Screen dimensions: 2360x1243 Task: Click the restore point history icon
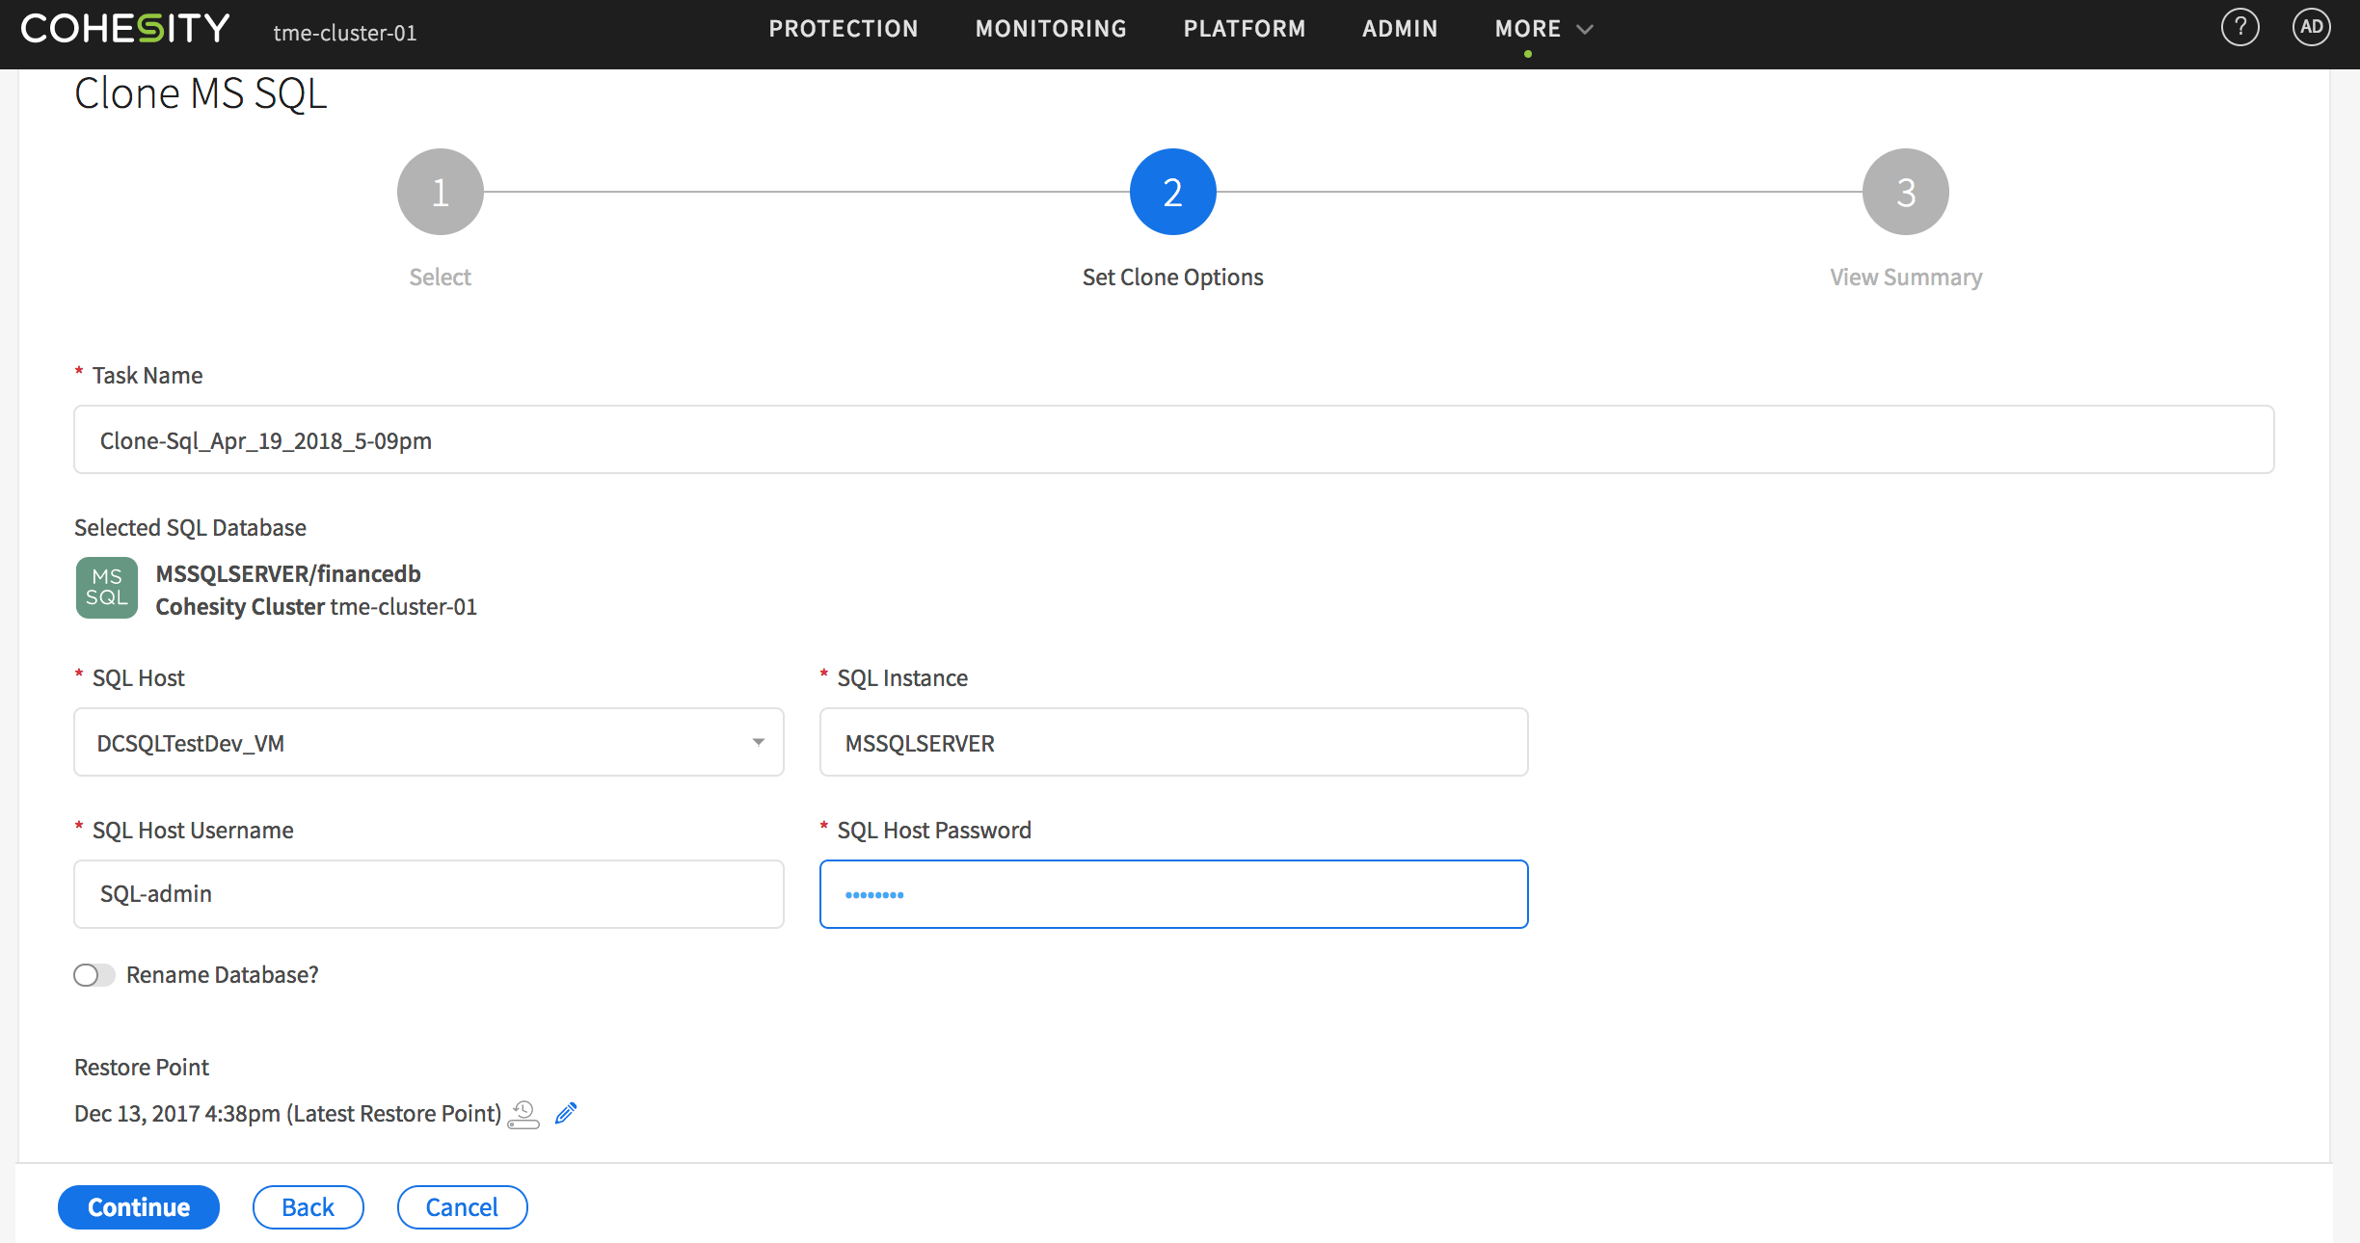(523, 1114)
